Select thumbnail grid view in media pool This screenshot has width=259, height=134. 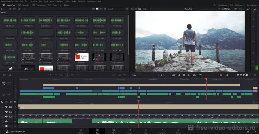(x=97, y=9)
